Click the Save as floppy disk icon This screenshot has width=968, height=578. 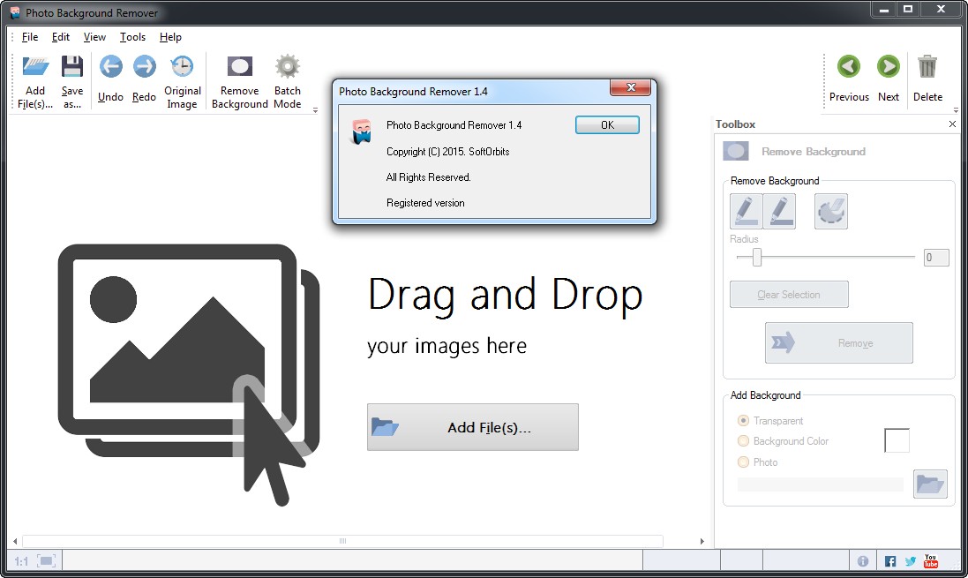(x=72, y=66)
